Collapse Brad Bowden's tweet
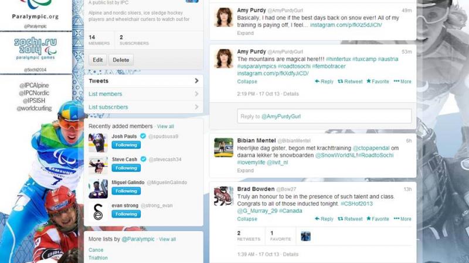The image size is (469, 263). (247, 219)
